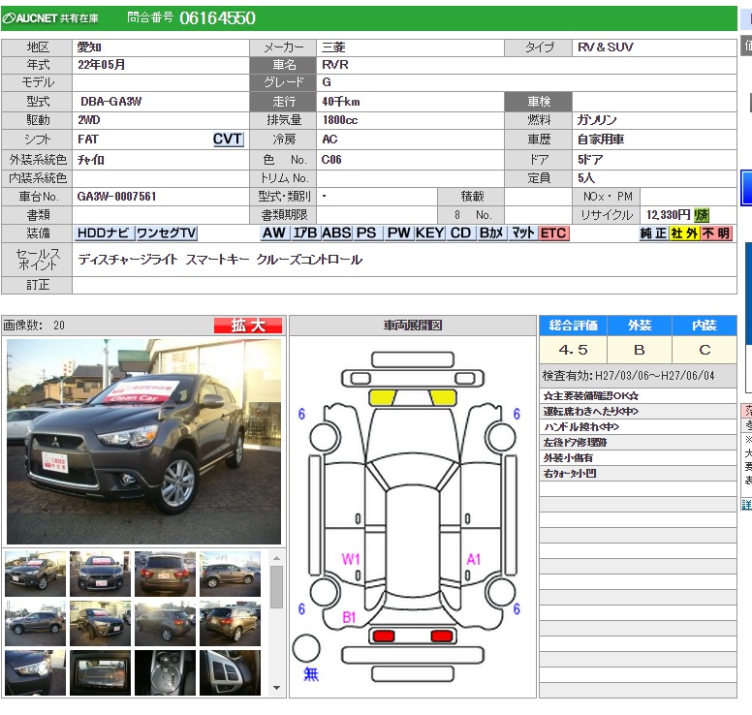The height and width of the screenshot is (715, 752).
Task: Select the ABS equipment badge
Action: coord(336,233)
